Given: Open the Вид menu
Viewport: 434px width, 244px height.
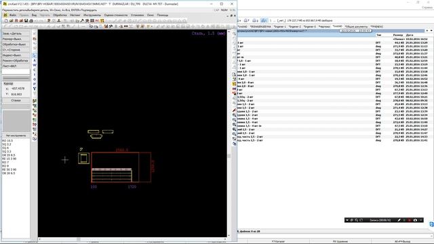Looking at the screenshot, I should 34,15.
